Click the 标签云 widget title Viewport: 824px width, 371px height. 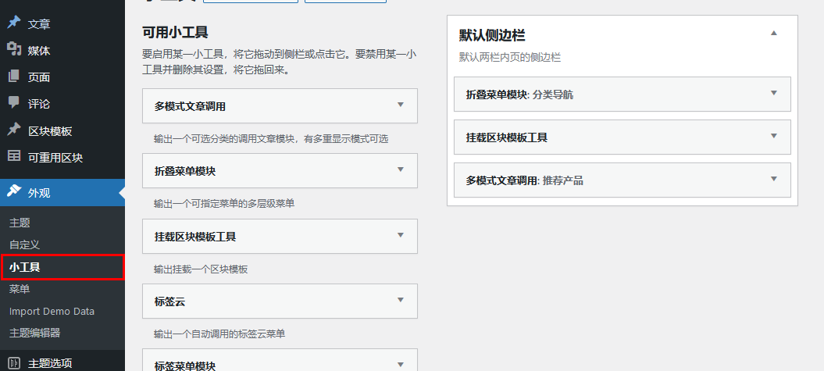[169, 301]
